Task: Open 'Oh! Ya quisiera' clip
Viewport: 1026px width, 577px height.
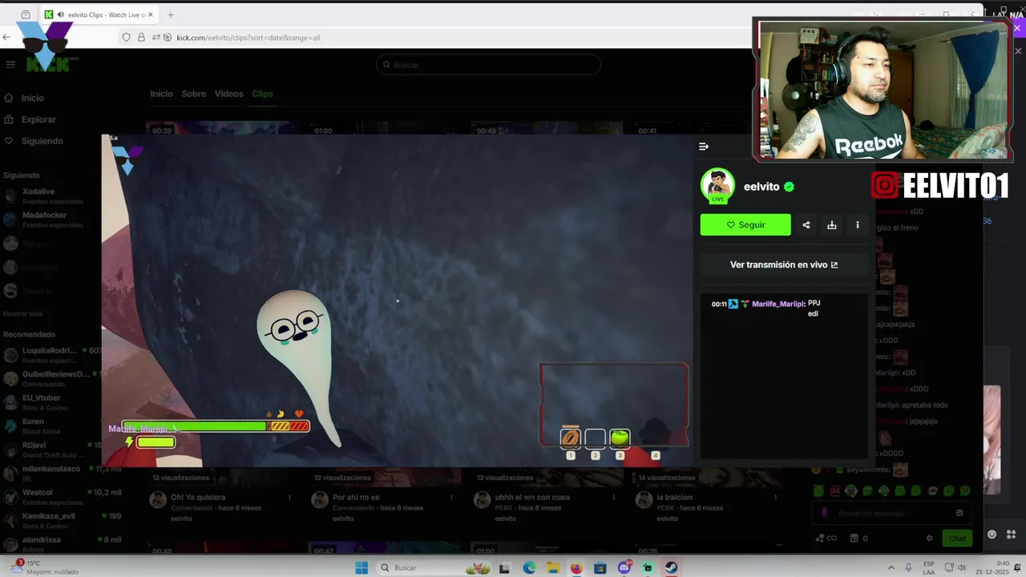Action: click(198, 498)
